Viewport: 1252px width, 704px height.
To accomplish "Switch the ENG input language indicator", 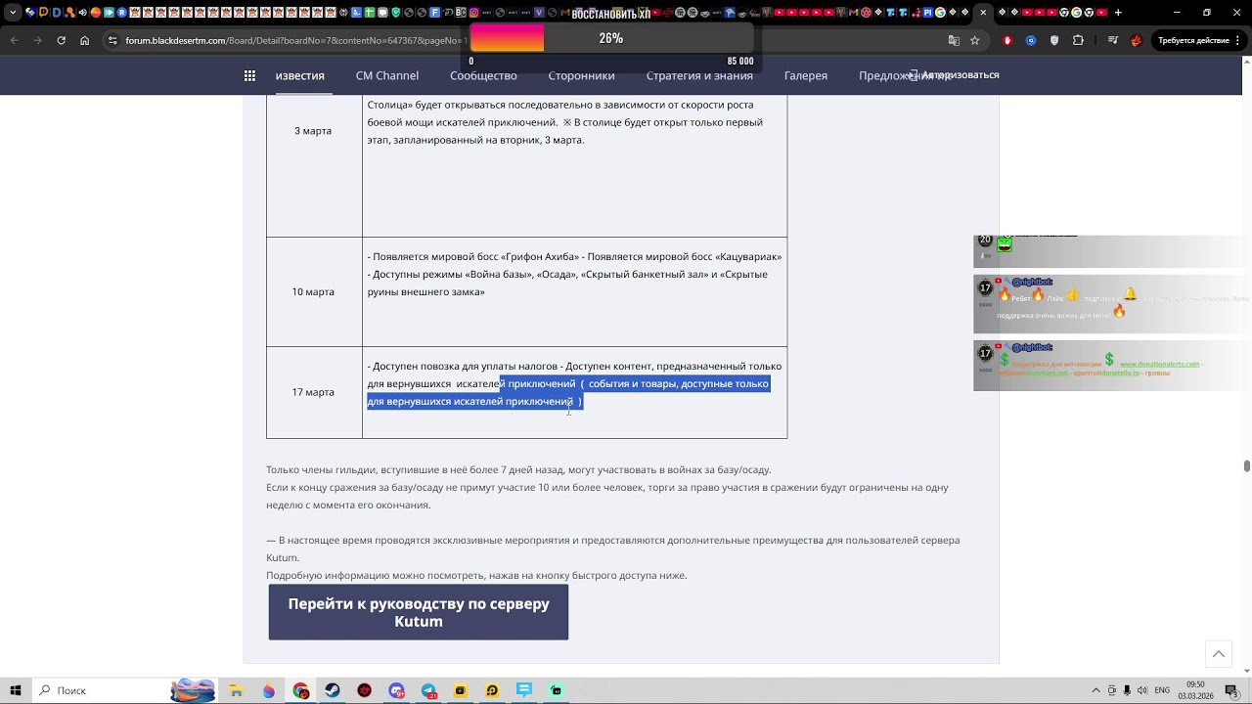I will [x=1162, y=690].
